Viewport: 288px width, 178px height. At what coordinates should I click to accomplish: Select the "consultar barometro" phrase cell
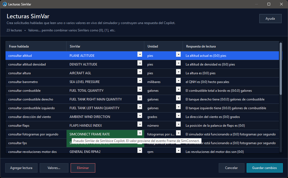pyautogui.click(x=36, y=82)
